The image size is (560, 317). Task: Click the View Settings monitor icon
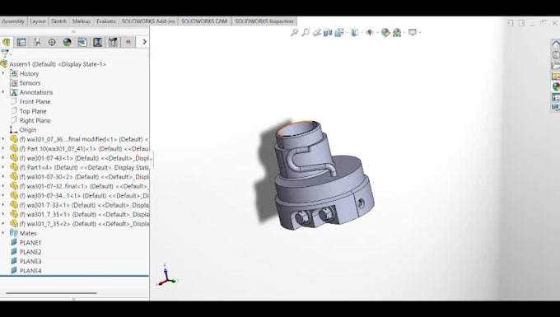click(x=412, y=32)
